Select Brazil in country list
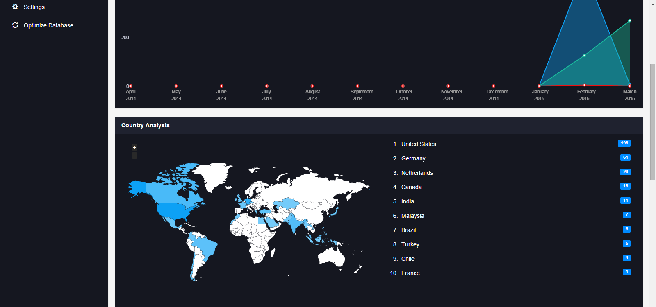The image size is (656, 307). (408, 230)
